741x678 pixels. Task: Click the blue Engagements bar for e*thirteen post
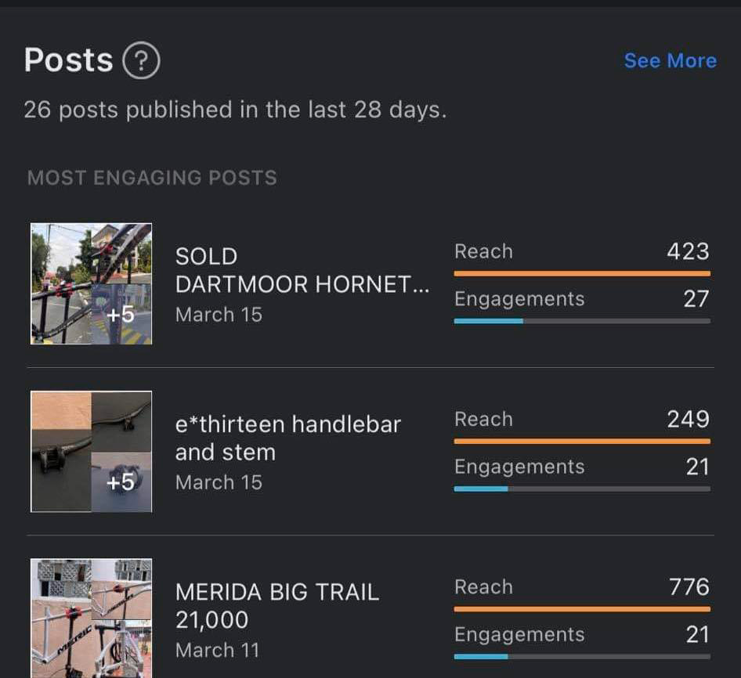click(x=481, y=489)
